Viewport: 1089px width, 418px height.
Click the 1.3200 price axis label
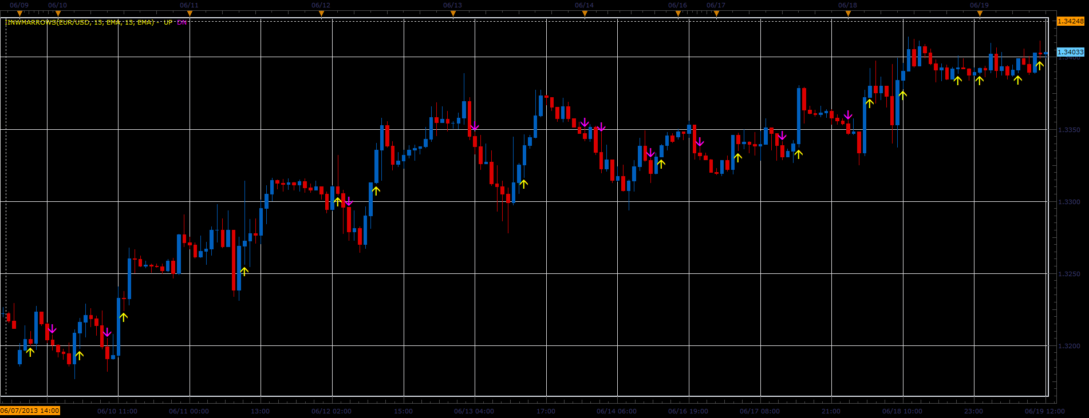click(x=1069, y=346)
